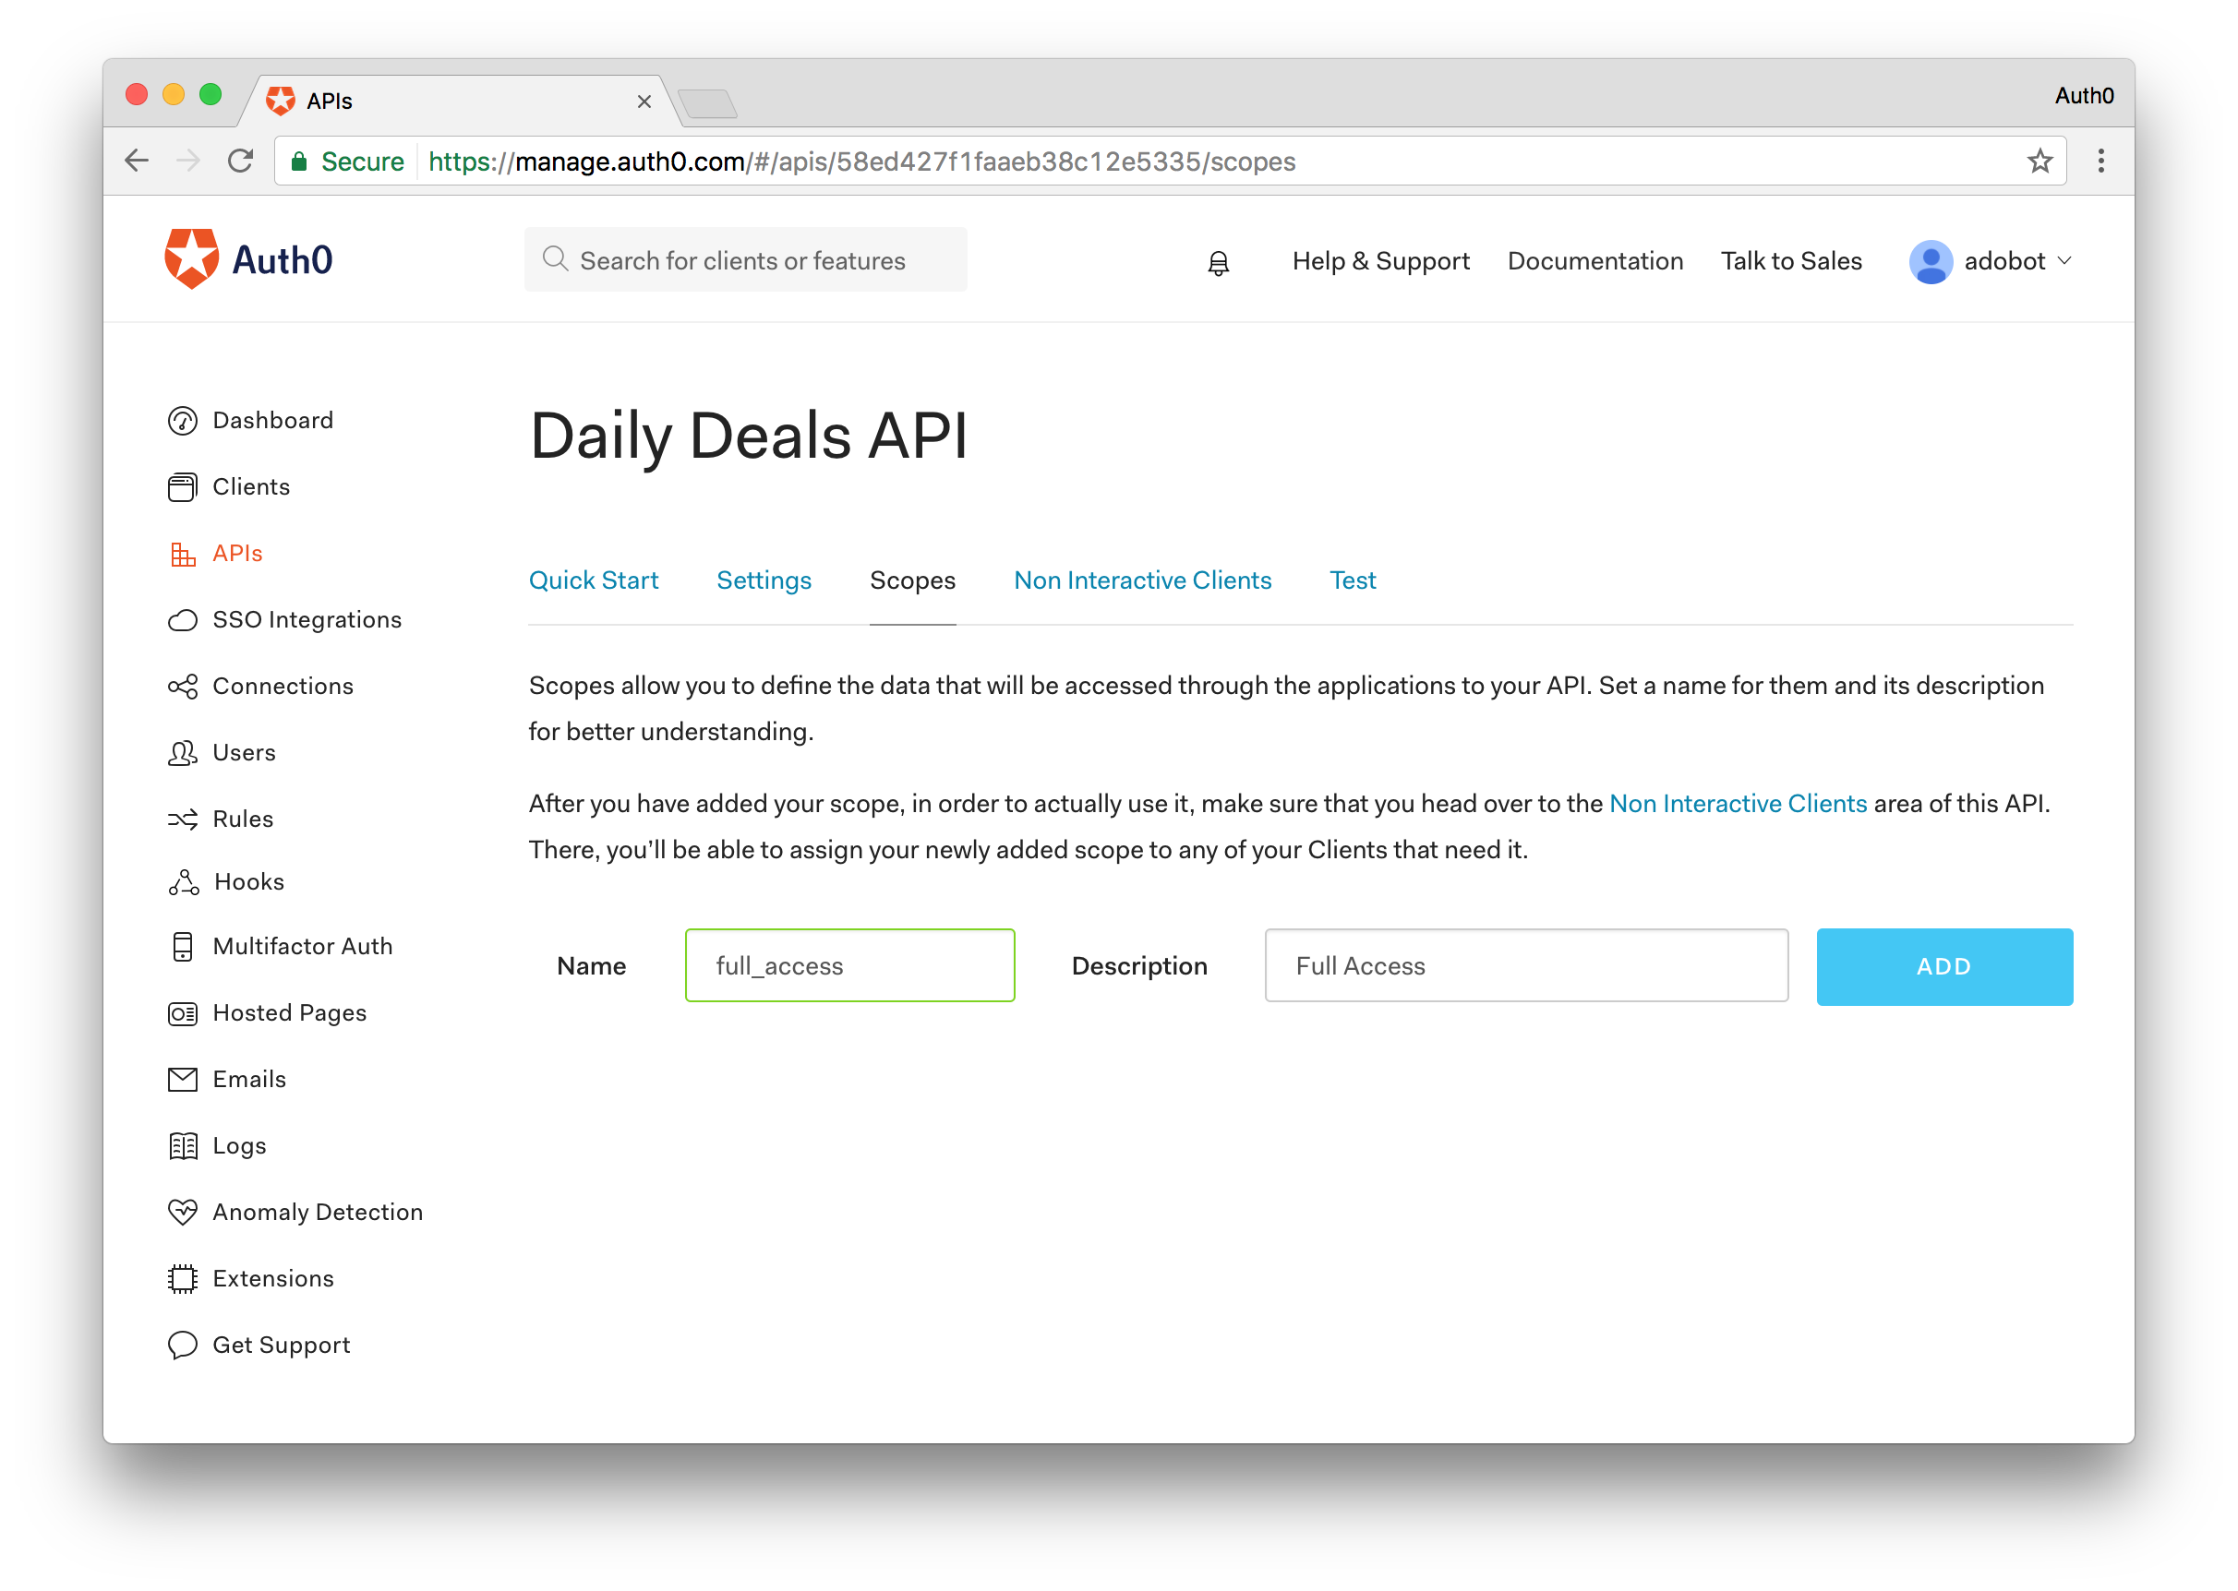Switch to the Test tab
Screen dimensions: 2238x1591
coord(1353,580)
